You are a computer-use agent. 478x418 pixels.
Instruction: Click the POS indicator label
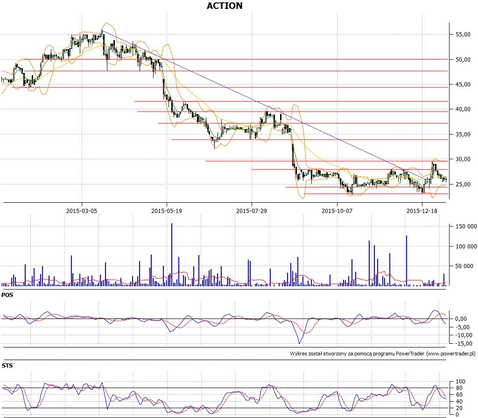click(7, 295)
